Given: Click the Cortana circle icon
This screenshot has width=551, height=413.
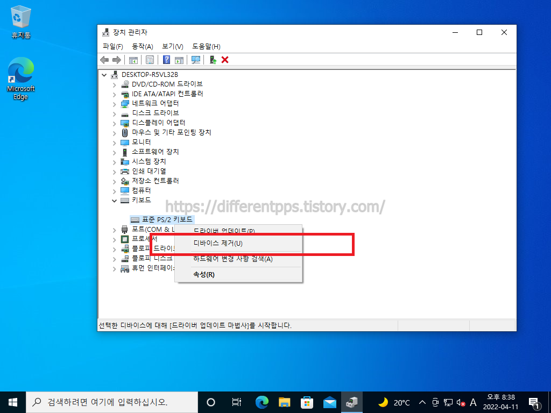Looking at the screenshot, I should 211,402.
